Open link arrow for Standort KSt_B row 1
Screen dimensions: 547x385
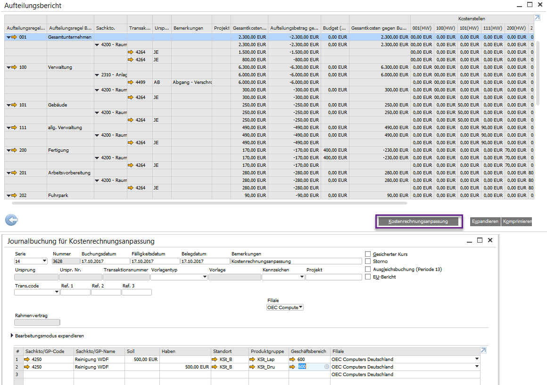[215, 359]
